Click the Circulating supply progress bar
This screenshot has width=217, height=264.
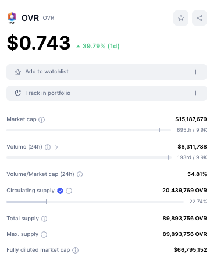[x=95, y=202]
